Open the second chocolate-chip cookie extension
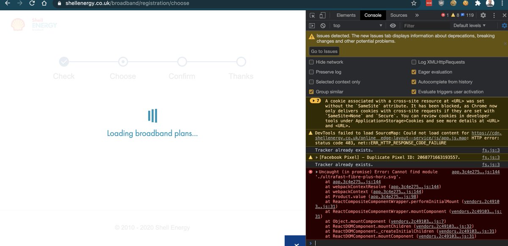This screenshot has height=246, width=508. (465, 3)
